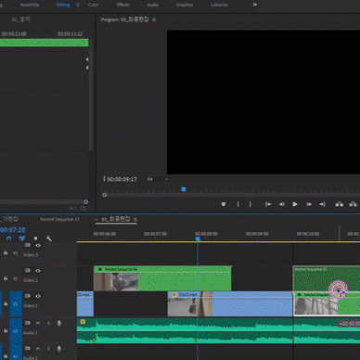Toggle sync lock on Audio 2

click(28, 348)
